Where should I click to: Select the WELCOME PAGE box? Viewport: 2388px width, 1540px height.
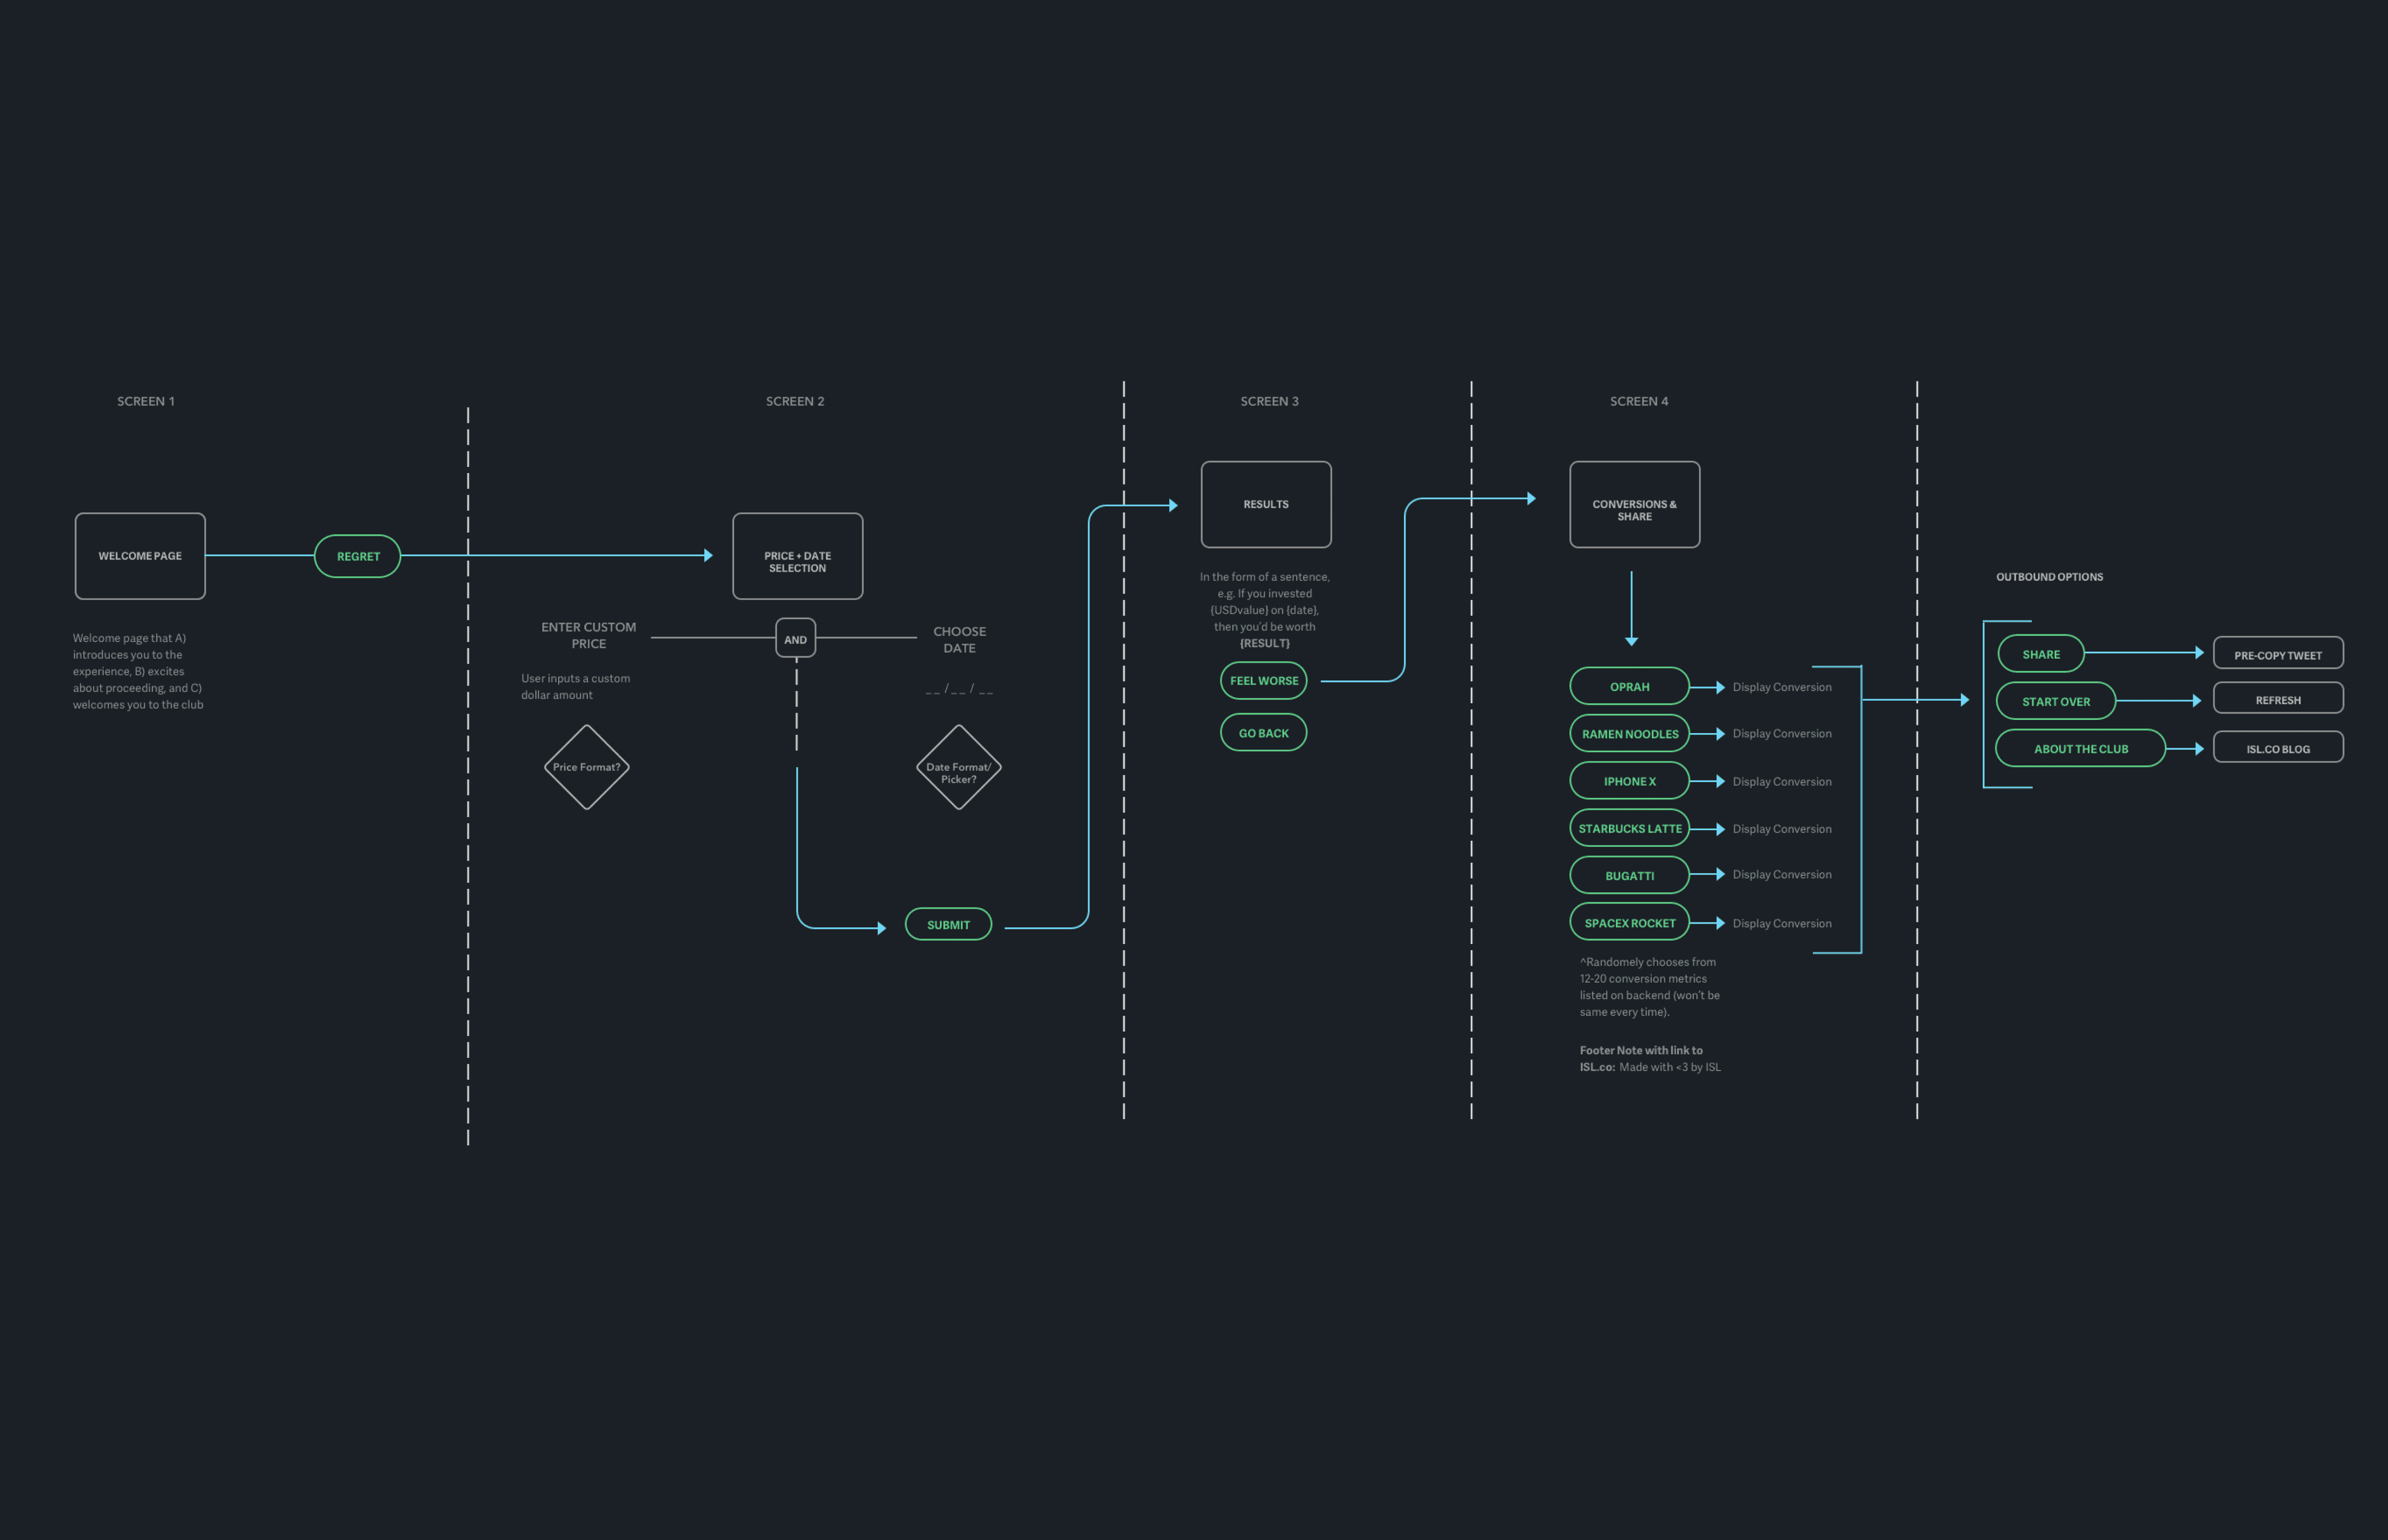click(x=140, y=556)
